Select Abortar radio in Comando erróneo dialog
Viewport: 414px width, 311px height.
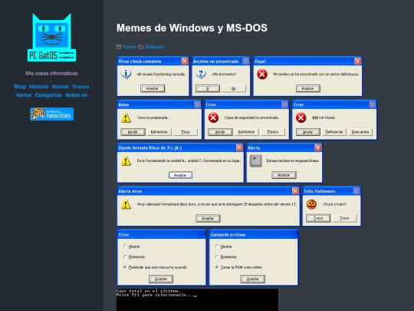(x=217, y=246)
